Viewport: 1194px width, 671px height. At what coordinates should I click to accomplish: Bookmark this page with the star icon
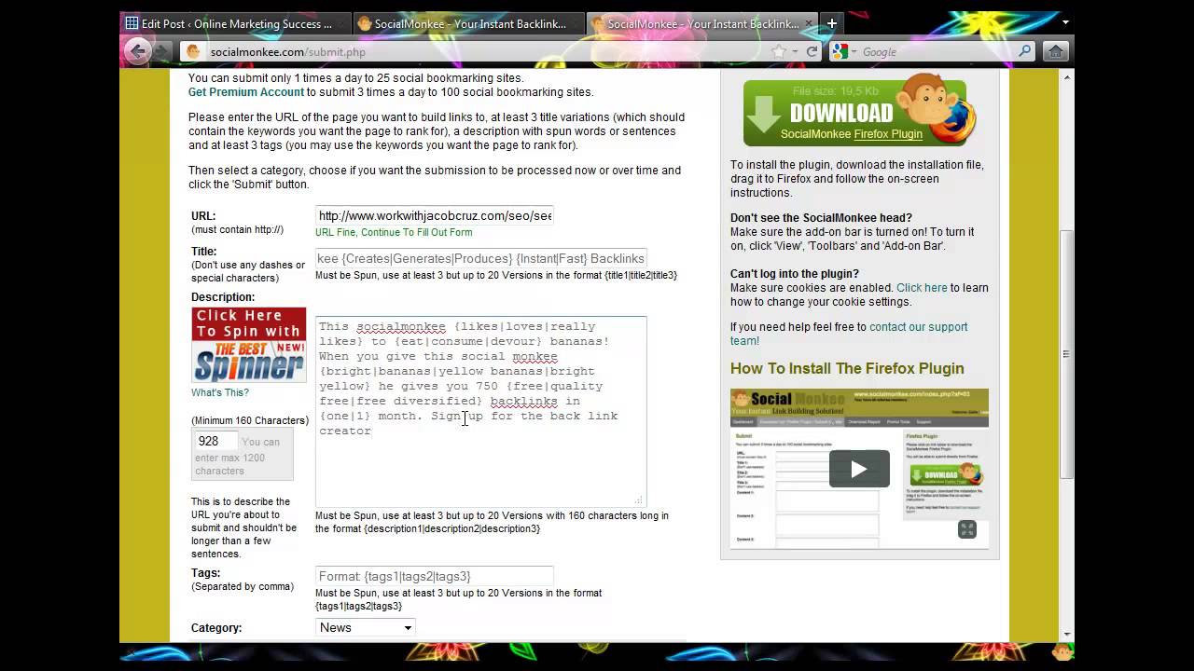click(x=778, y=52)
